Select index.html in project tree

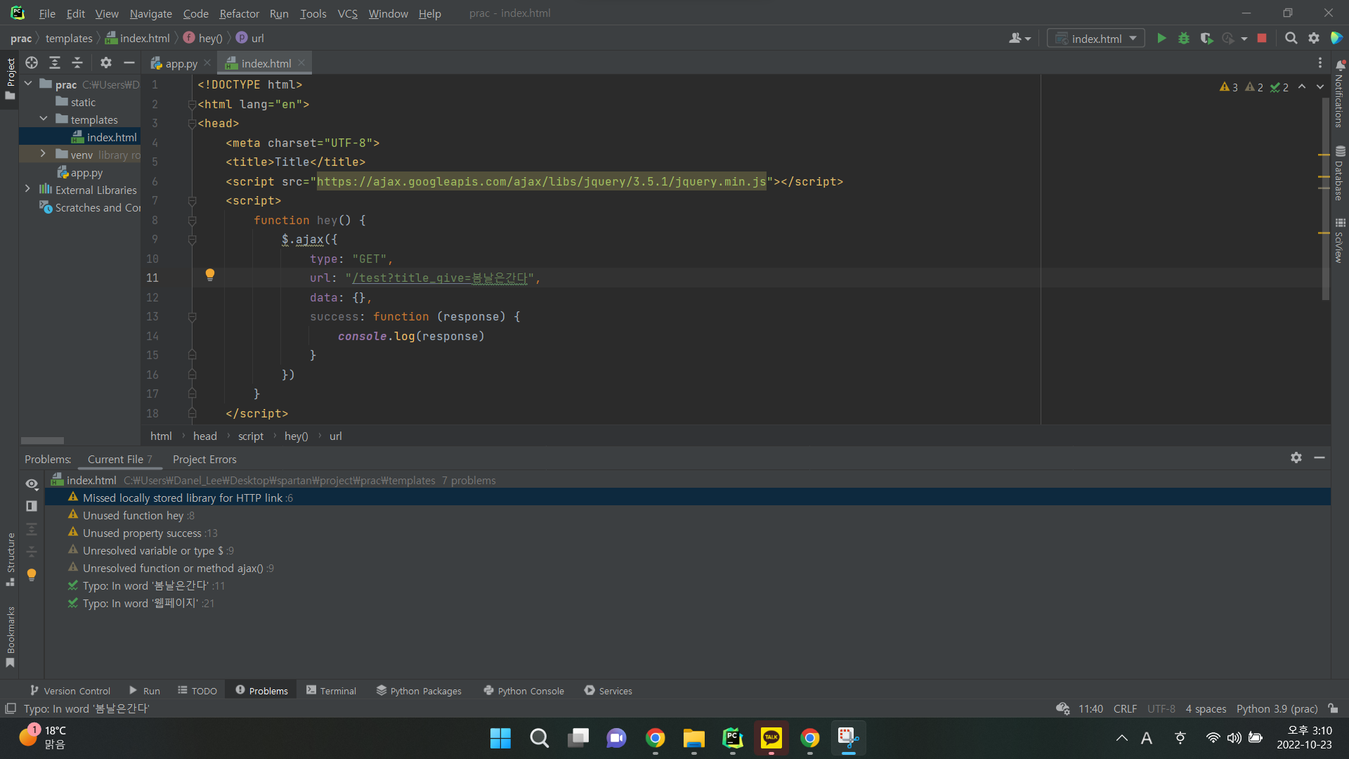pyautogui.click(x=111, y=137)
